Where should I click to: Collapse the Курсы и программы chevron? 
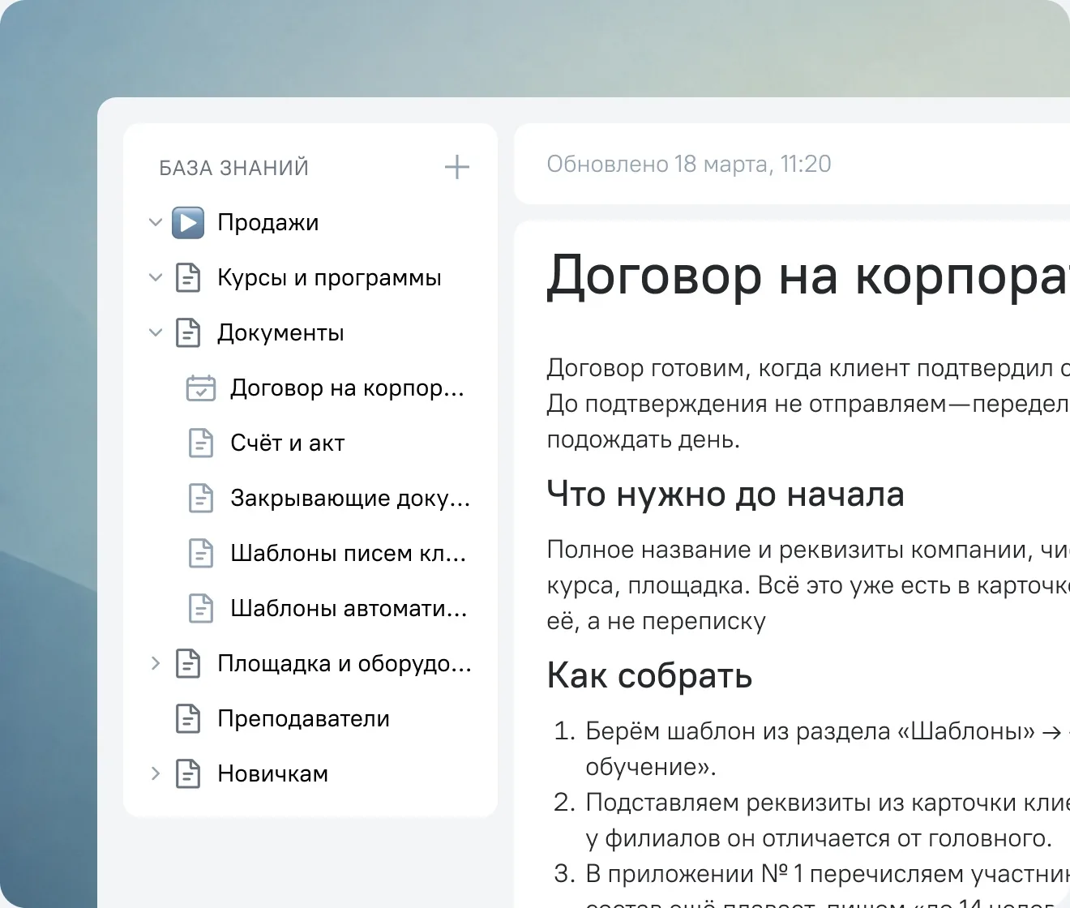click(x=156, y=277)
